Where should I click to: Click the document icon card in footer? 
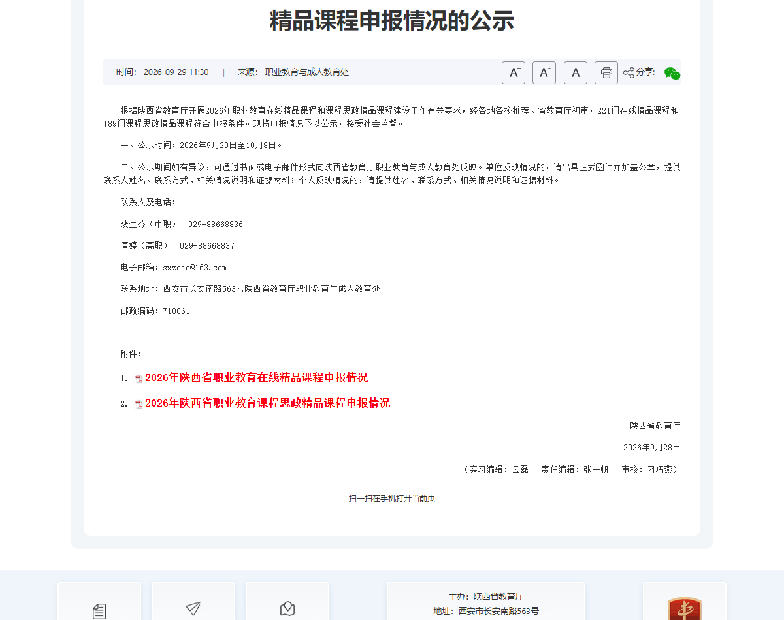99,601
